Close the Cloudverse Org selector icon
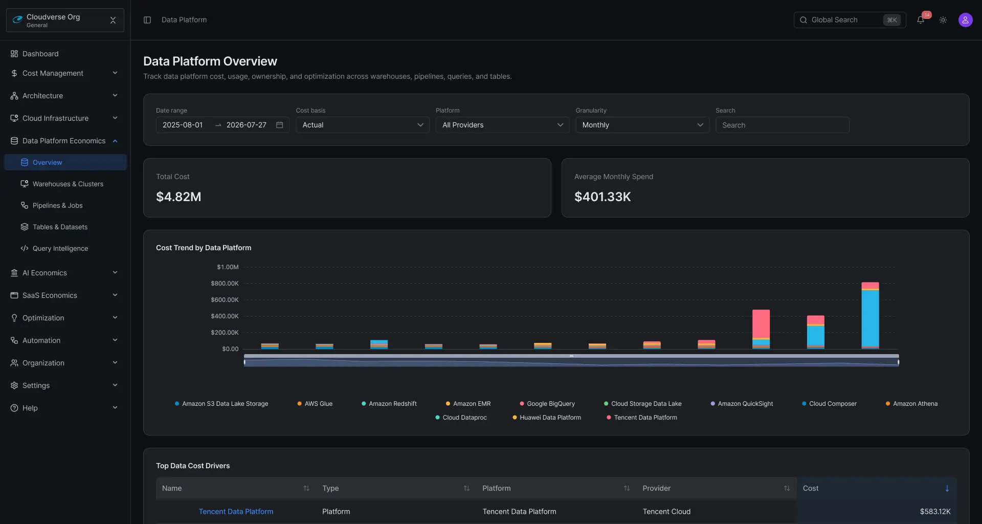Viewport: 982px width, 524px height. 113,20
